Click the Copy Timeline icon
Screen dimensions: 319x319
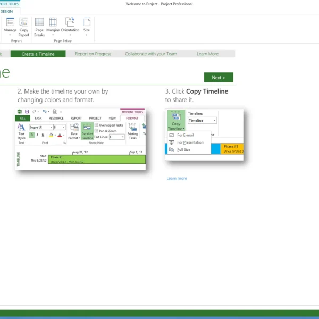click(176, 116)
